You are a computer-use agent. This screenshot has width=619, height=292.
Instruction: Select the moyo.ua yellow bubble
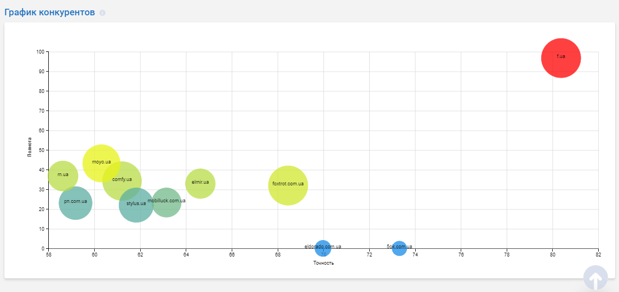101,163
